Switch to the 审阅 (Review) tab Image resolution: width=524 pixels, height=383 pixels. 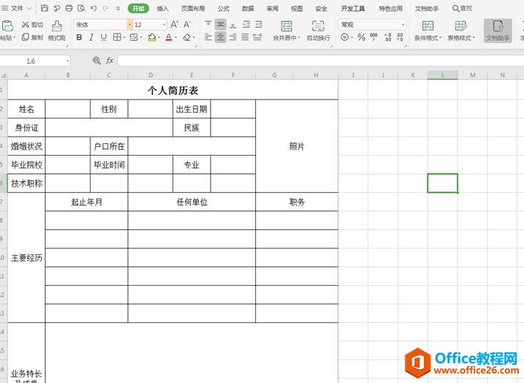click(x=273, y=8)
